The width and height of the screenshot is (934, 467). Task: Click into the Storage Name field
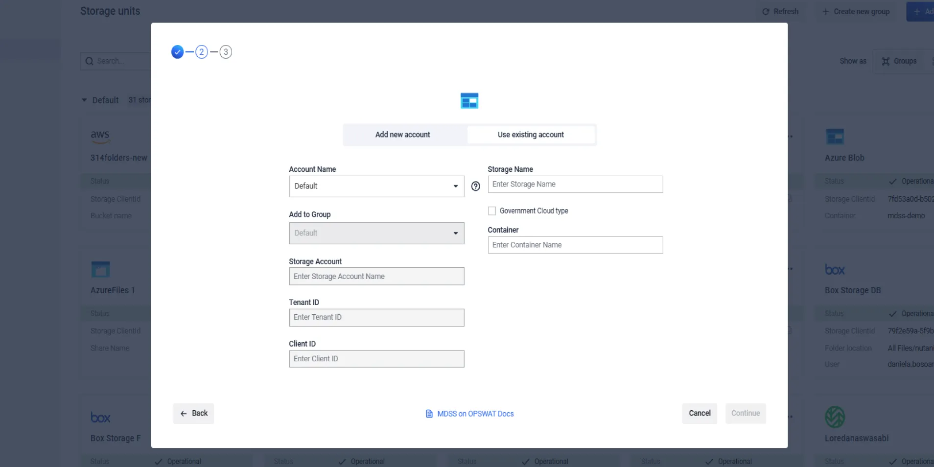[575, 185]
